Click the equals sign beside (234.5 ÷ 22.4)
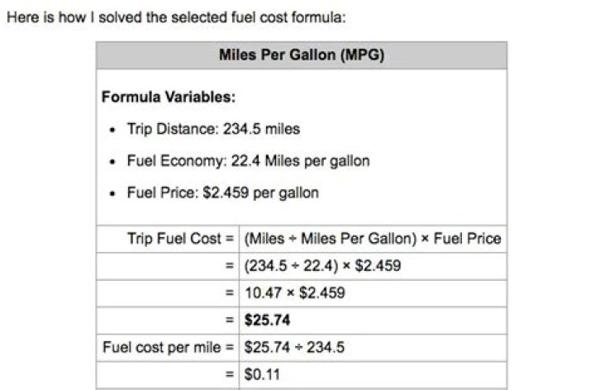Screen dimensions: 595x390 coord(228,266)
